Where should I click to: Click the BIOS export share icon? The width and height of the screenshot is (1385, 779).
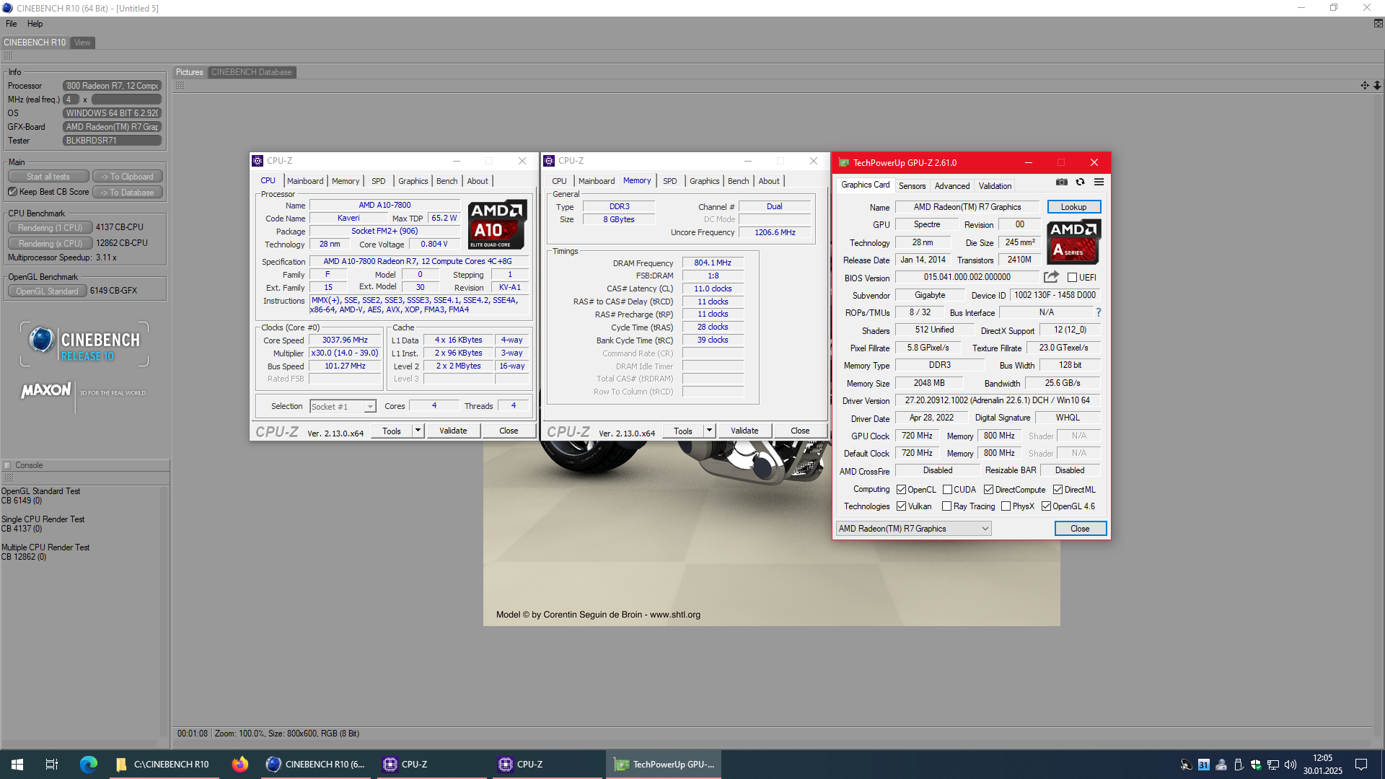click(x=1051, y=277)
